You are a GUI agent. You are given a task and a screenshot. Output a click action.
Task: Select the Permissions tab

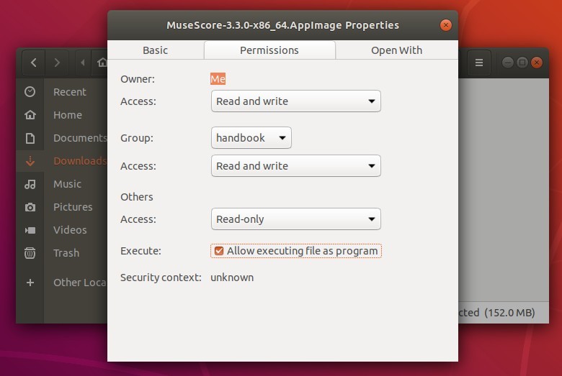[269, 50]
